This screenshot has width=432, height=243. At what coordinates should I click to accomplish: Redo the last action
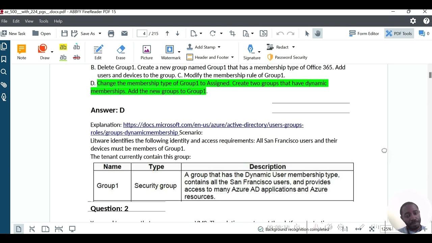click(x=290, y=33)
